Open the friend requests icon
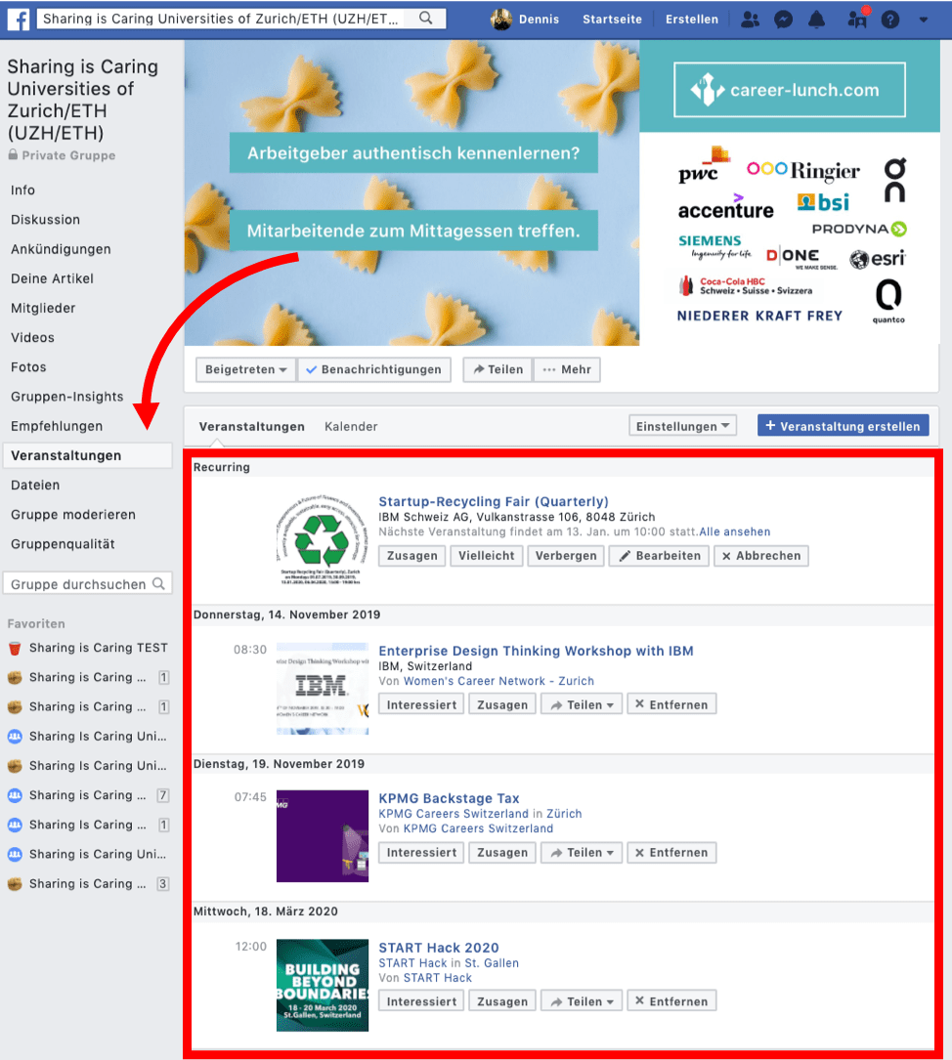 [x=750, y=19]
